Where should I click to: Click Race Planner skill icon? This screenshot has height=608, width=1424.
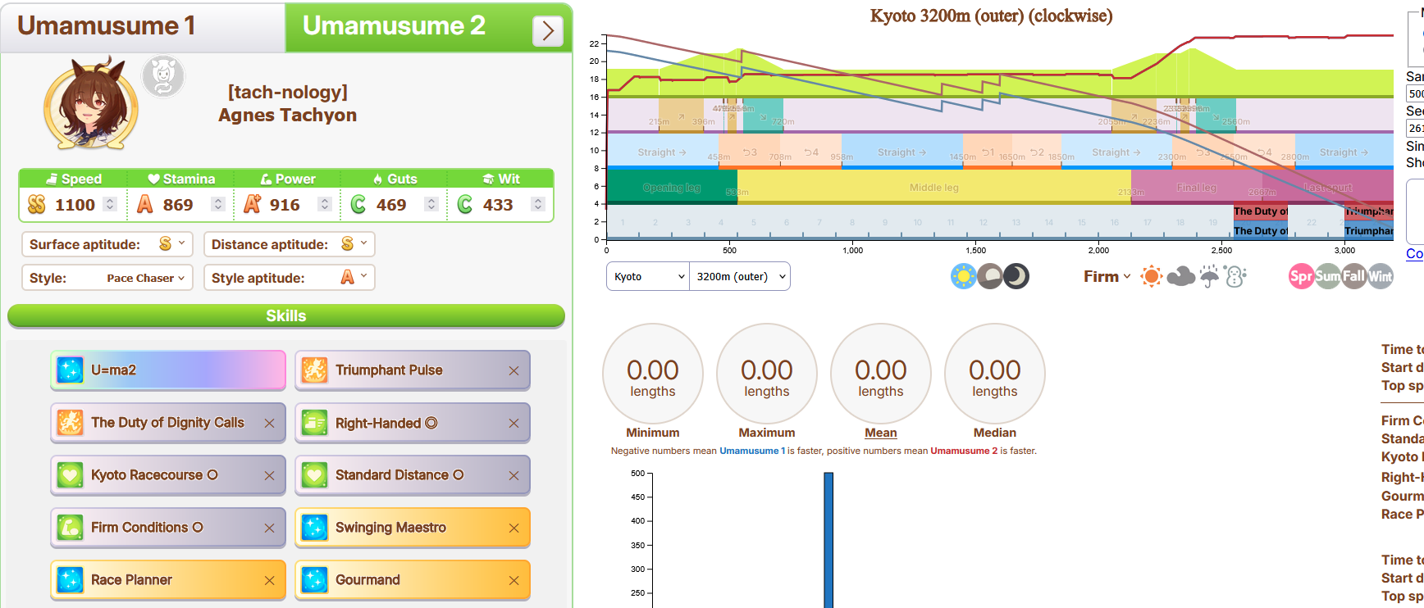click(x=70, y=580)
